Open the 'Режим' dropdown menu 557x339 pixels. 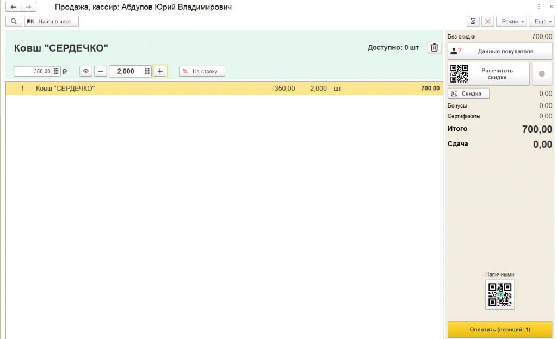(x=511, y=22)
